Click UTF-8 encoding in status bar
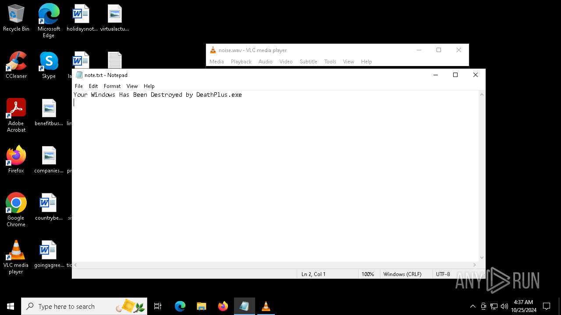The width and height of the screenshot is (561, 315). 443,274
